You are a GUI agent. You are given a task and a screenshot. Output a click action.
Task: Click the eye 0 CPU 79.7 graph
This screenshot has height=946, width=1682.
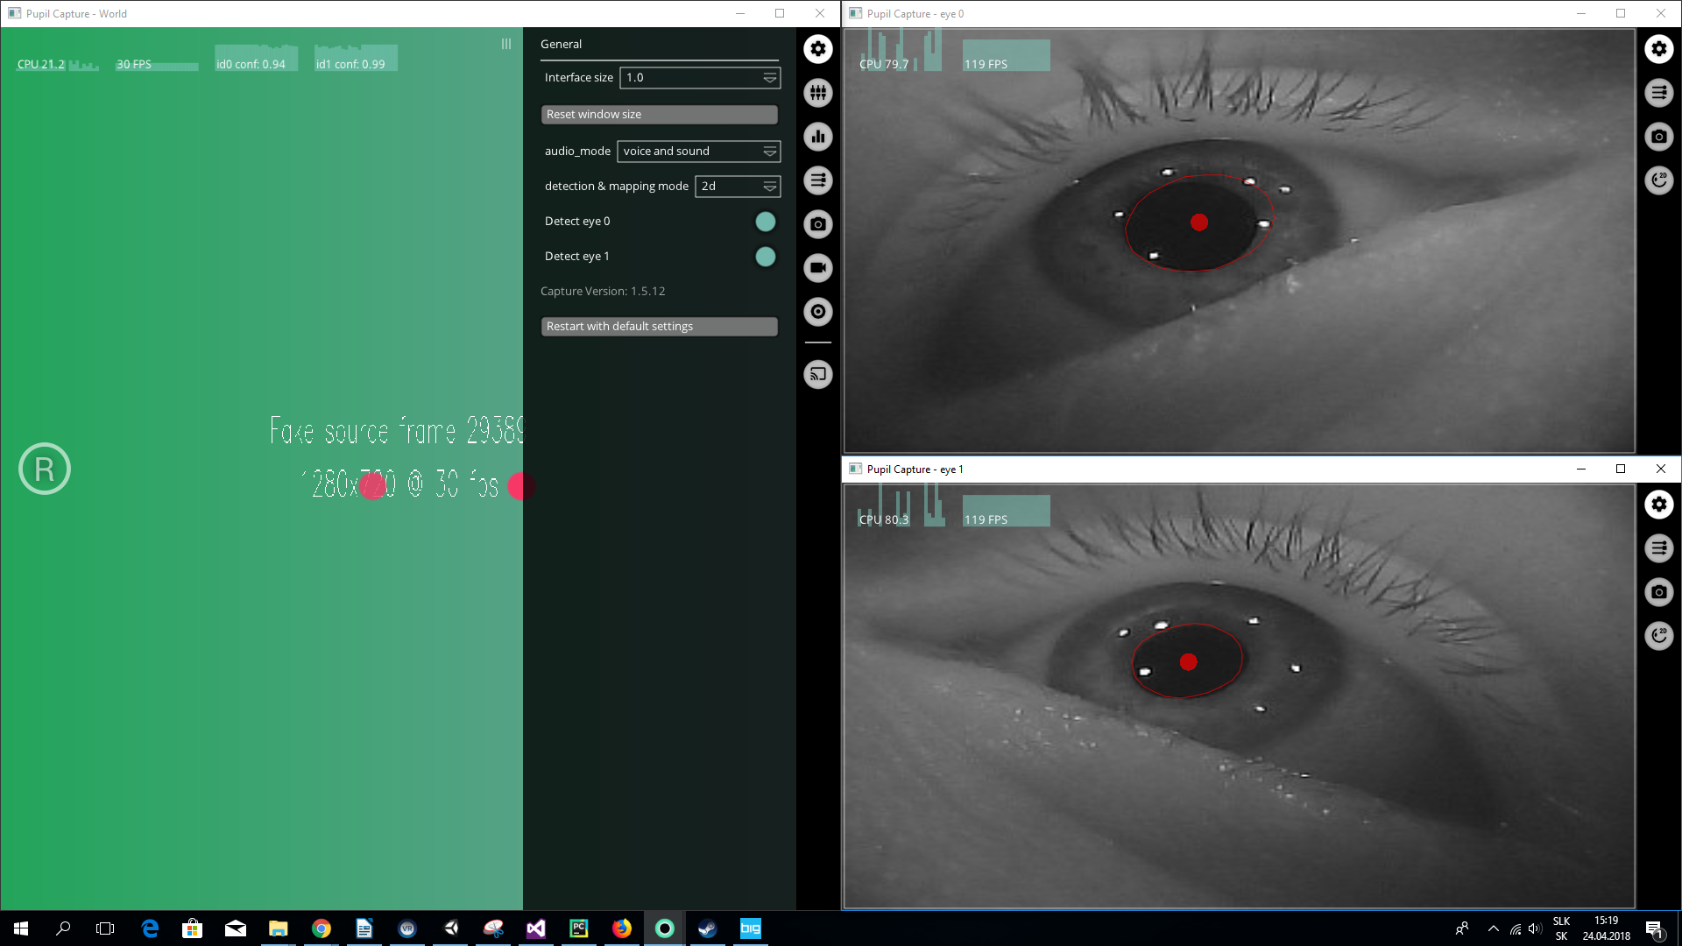coord(900,51)
